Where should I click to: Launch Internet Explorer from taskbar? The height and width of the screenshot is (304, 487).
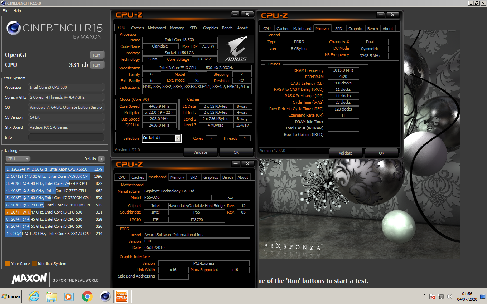[34, 296]
